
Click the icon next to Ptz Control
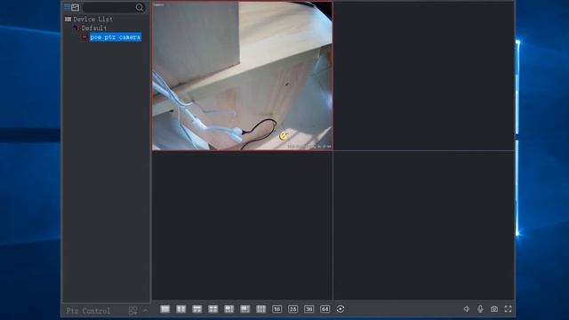pyautogui.click(x=132, y=310)
